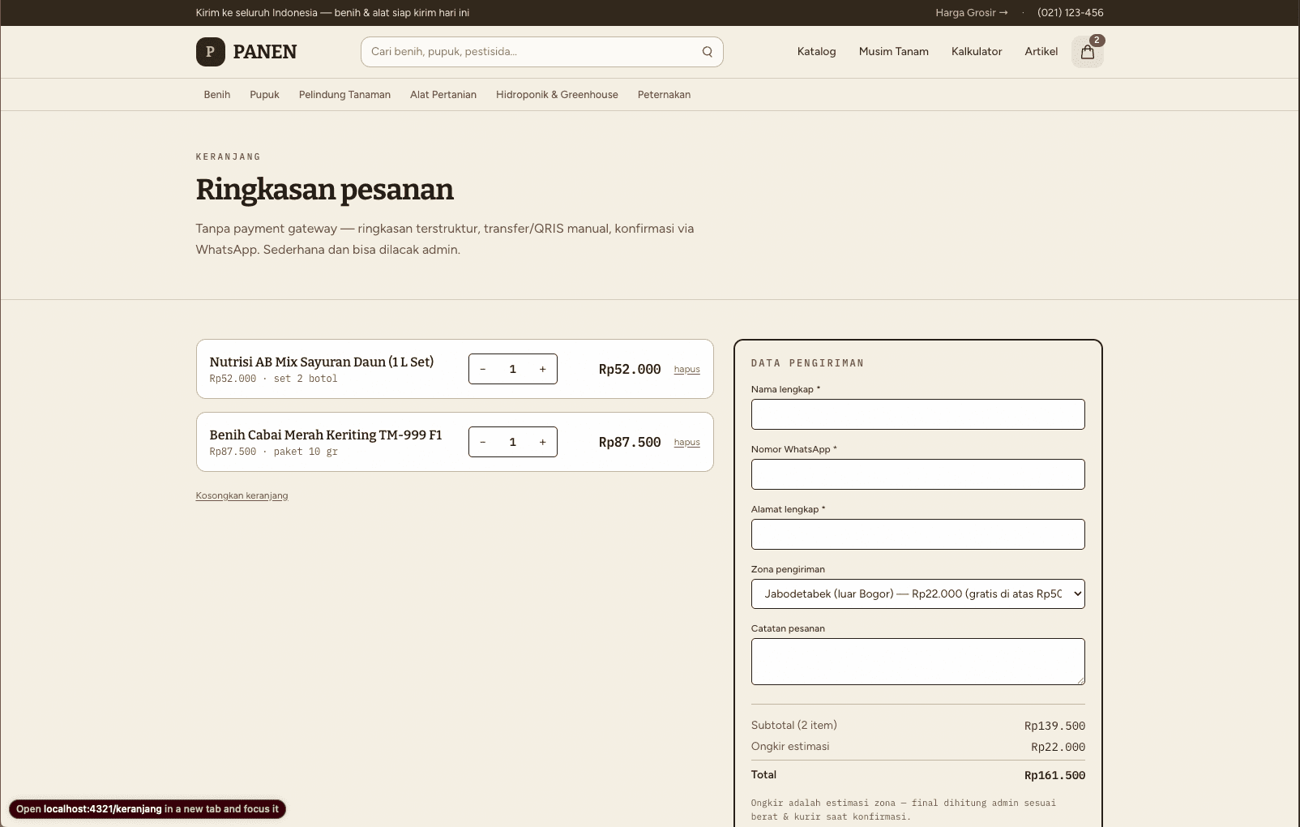
Task: Click Kosongkan keranjang link
Action: point(242,495)
